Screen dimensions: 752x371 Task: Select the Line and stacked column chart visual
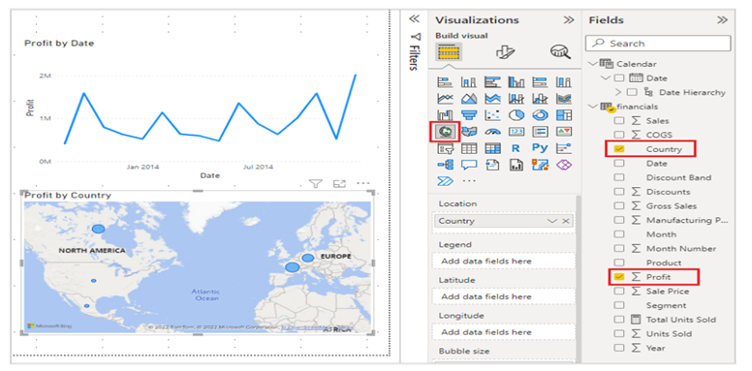tap(517, 99)
